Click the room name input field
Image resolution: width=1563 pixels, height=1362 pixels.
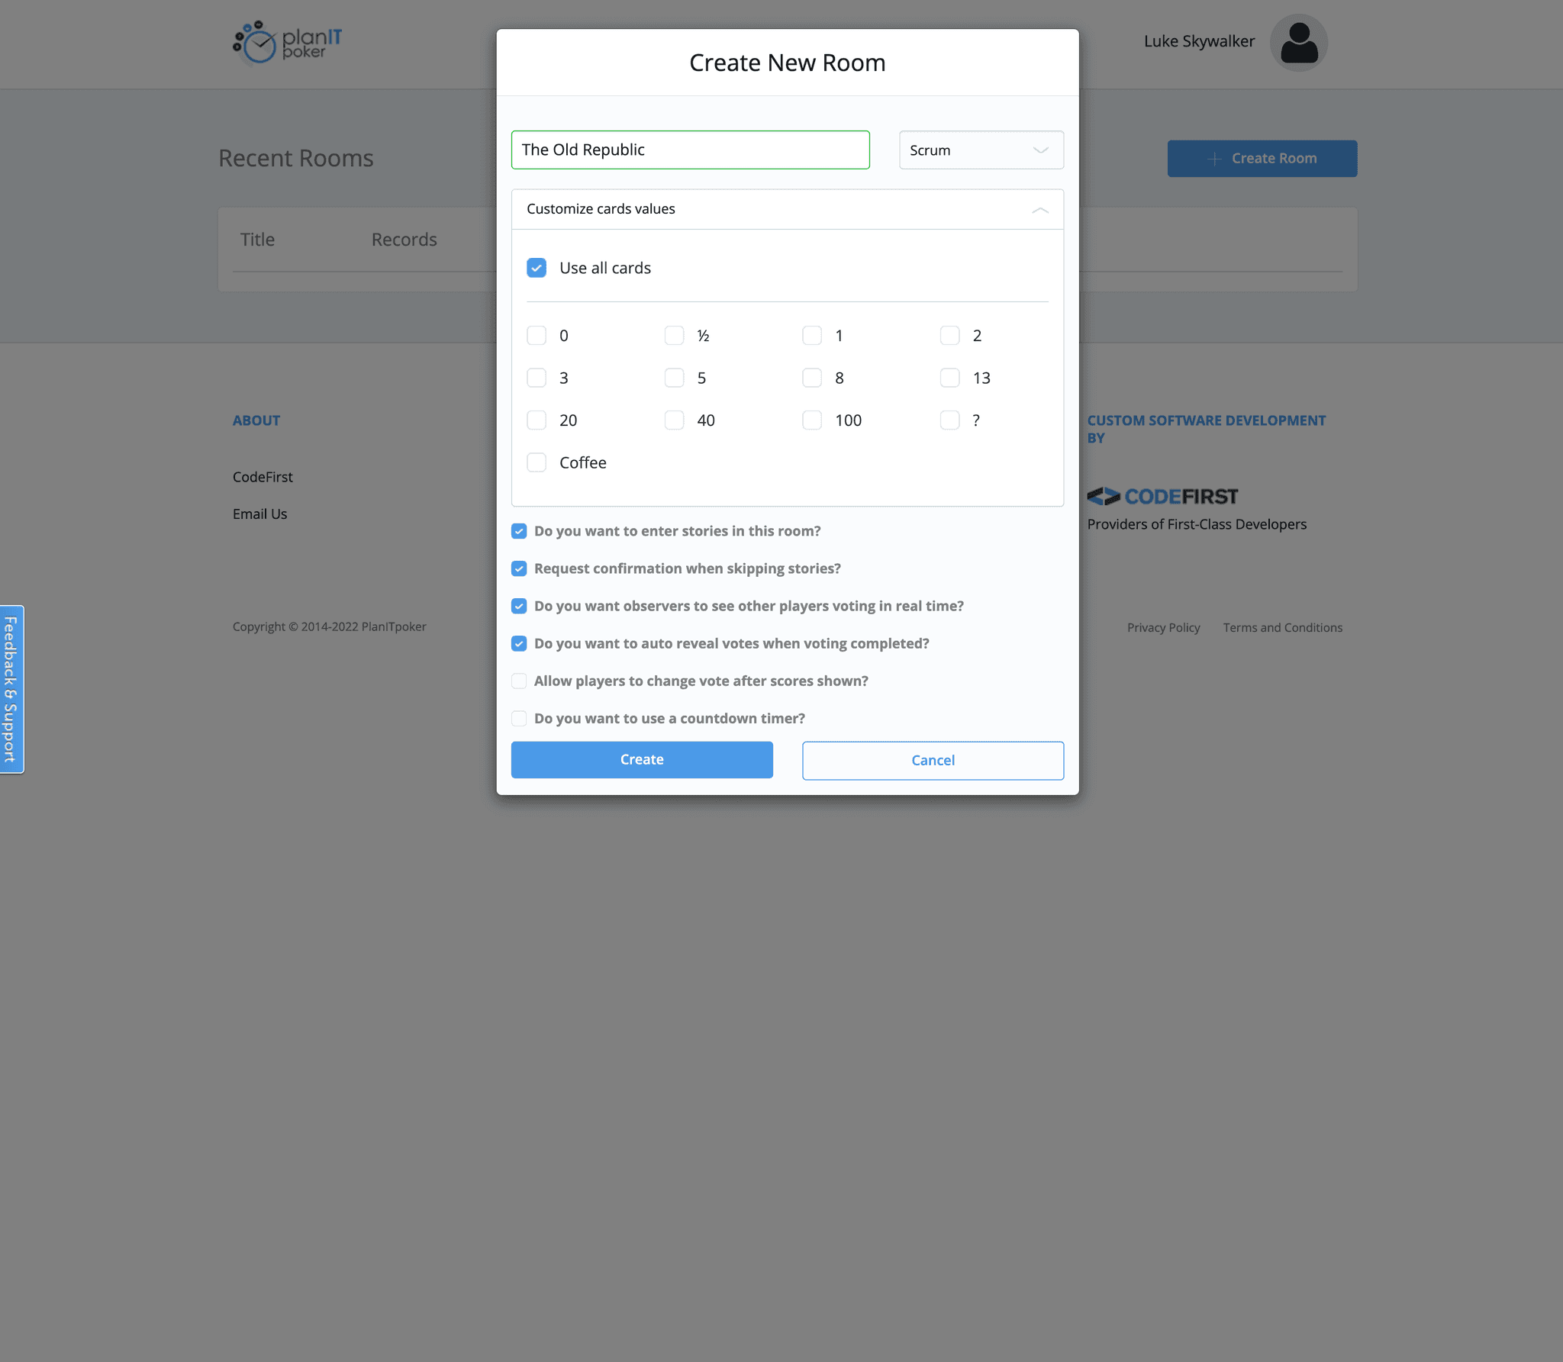690,149
